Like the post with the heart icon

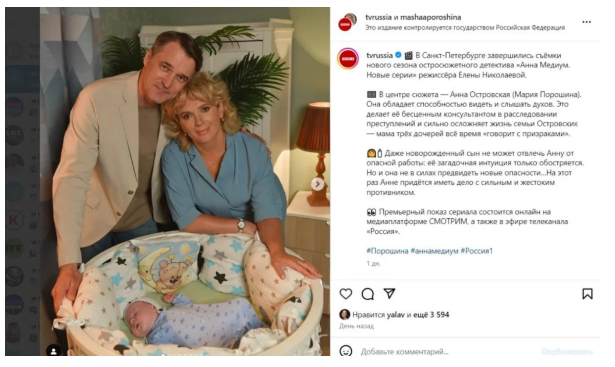tap(346, 294)
